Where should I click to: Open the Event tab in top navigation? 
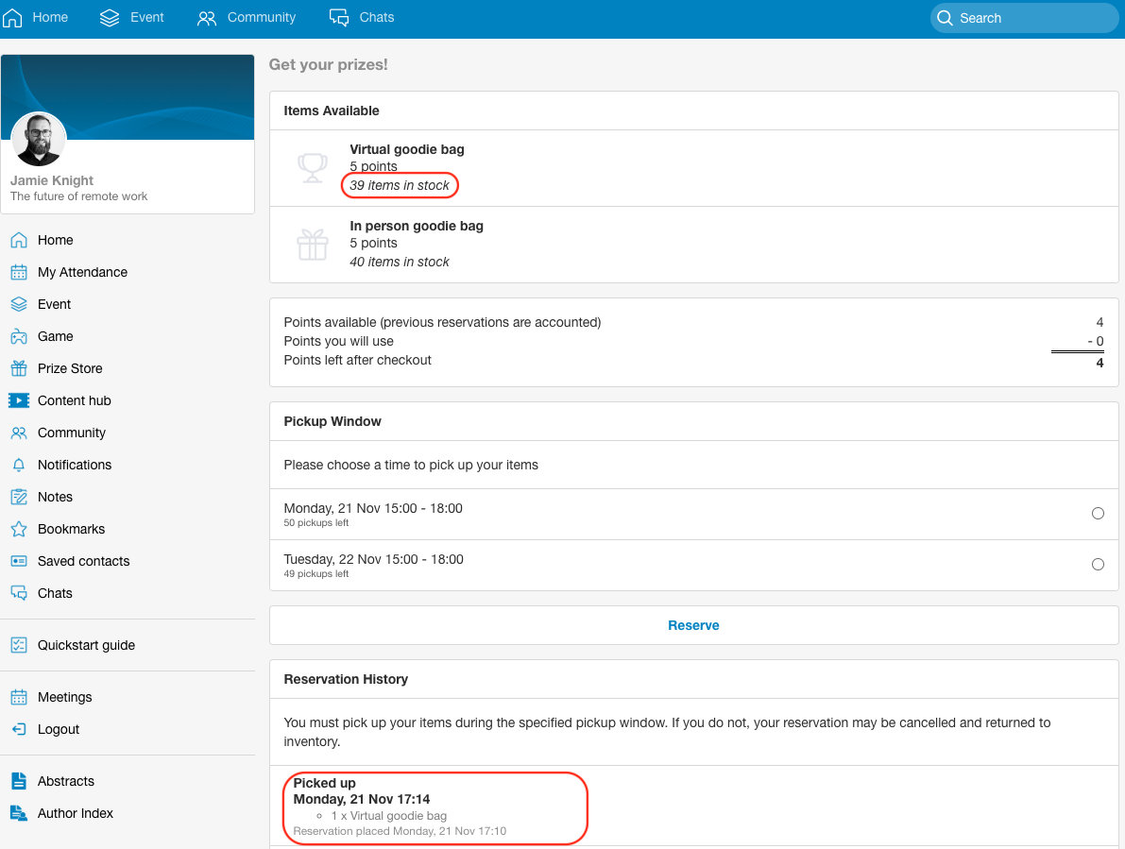click(x=132, y=17)
